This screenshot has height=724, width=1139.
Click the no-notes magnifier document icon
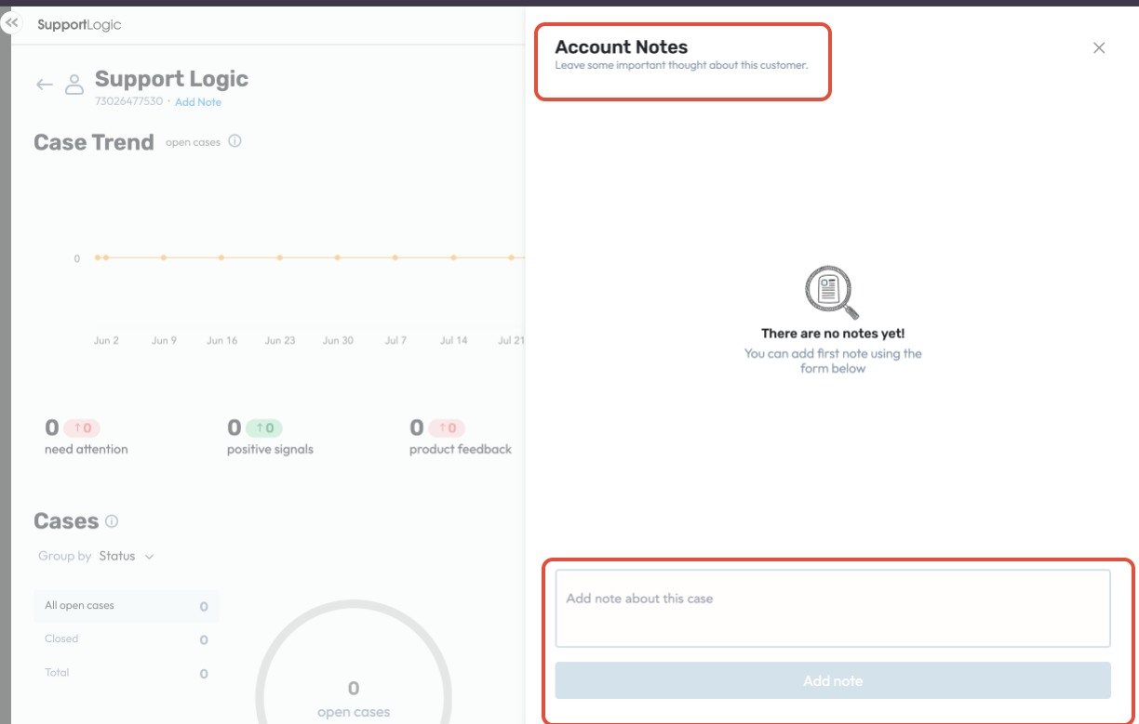(832, 293)
